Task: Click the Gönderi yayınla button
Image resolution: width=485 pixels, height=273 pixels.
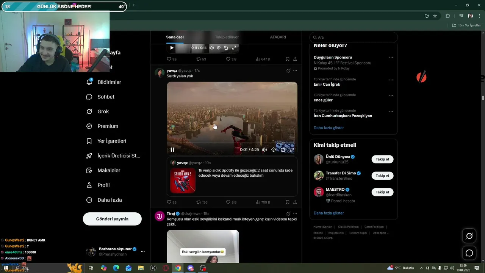Action: coord(112,219)
